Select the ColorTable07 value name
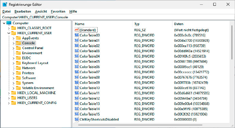The height and width of the screenshot is (128, 235). 90,72
